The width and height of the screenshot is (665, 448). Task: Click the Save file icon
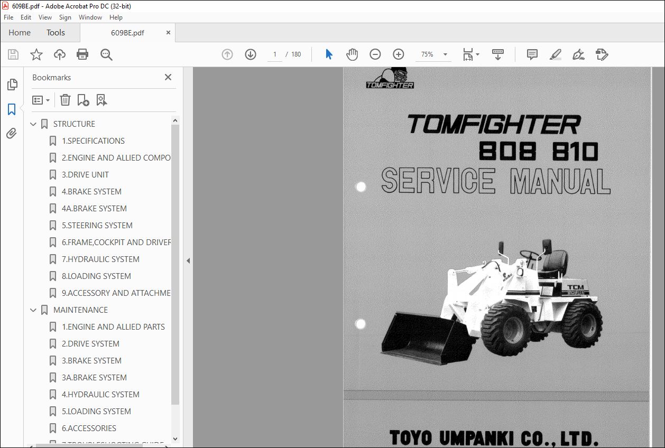(13, 54)
